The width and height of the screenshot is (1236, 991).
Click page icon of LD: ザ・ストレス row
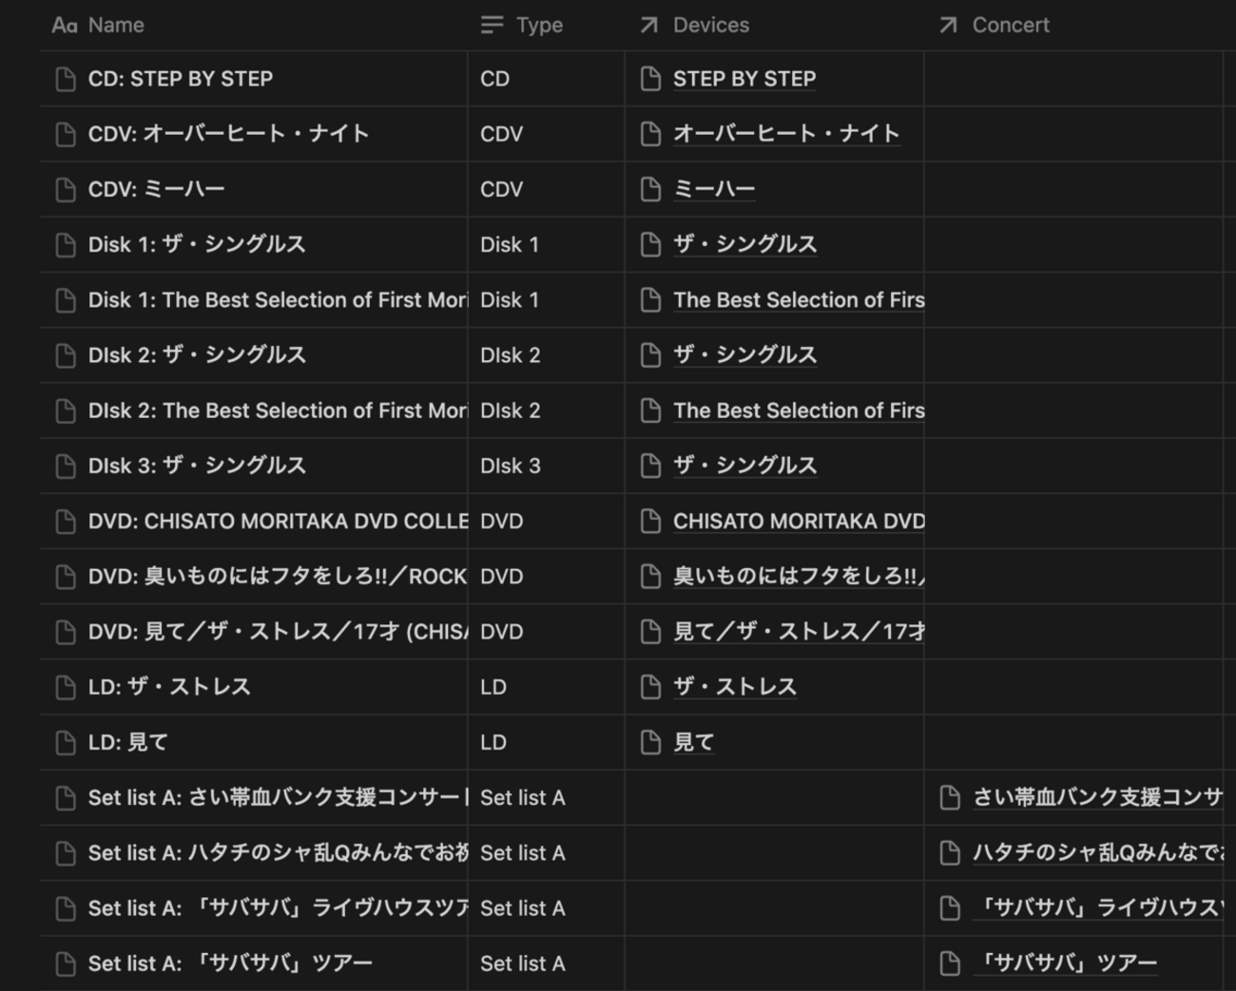[x=66, y=687]
